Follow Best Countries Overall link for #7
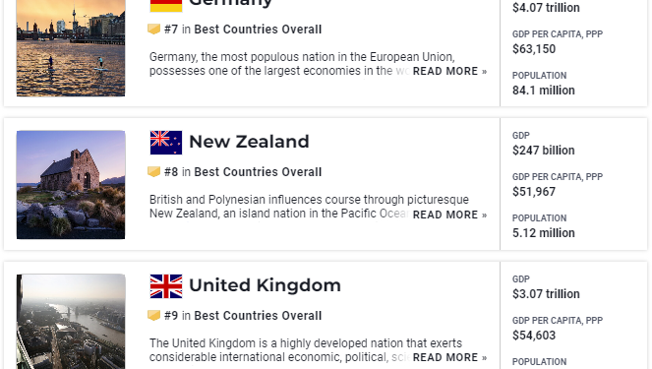The image size is (652, 369). 258,30
